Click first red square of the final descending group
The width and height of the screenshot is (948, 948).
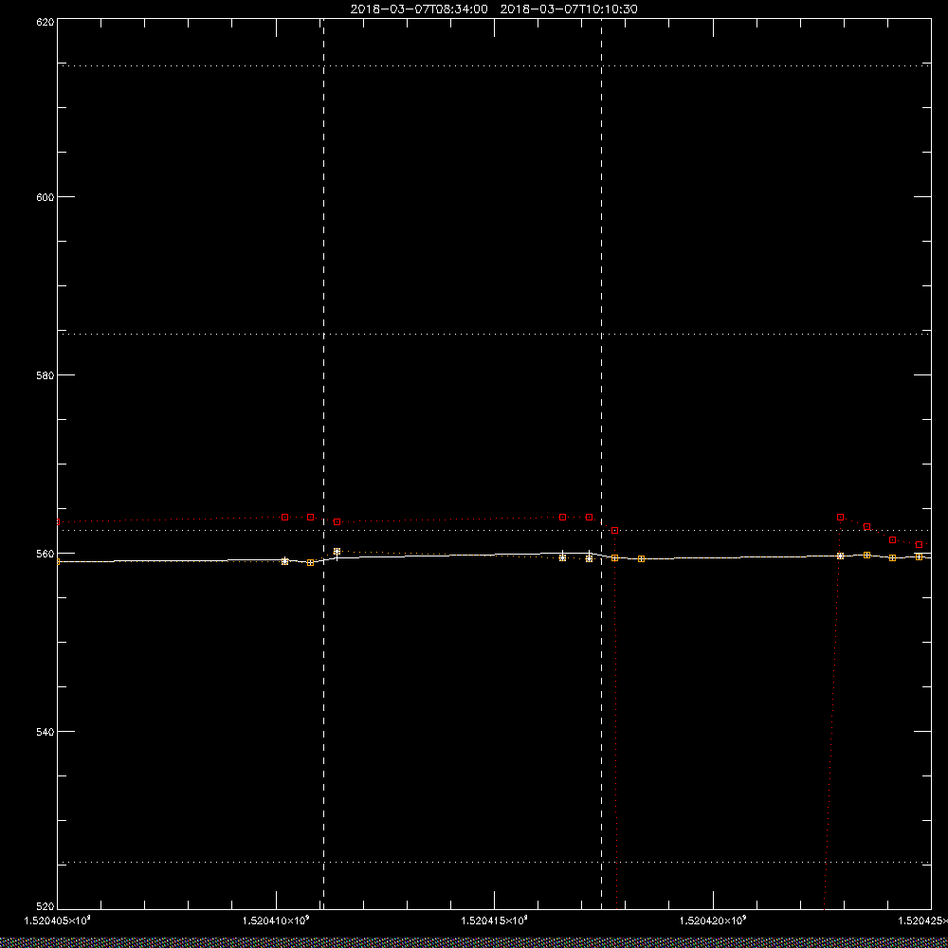[840, 517]
